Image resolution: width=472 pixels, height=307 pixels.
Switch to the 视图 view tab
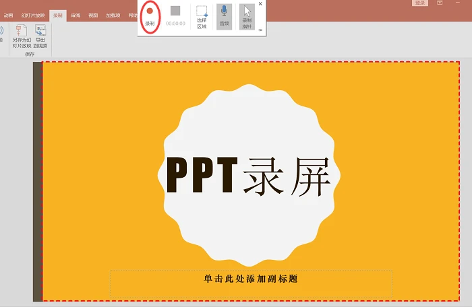(x=93, y=15)
